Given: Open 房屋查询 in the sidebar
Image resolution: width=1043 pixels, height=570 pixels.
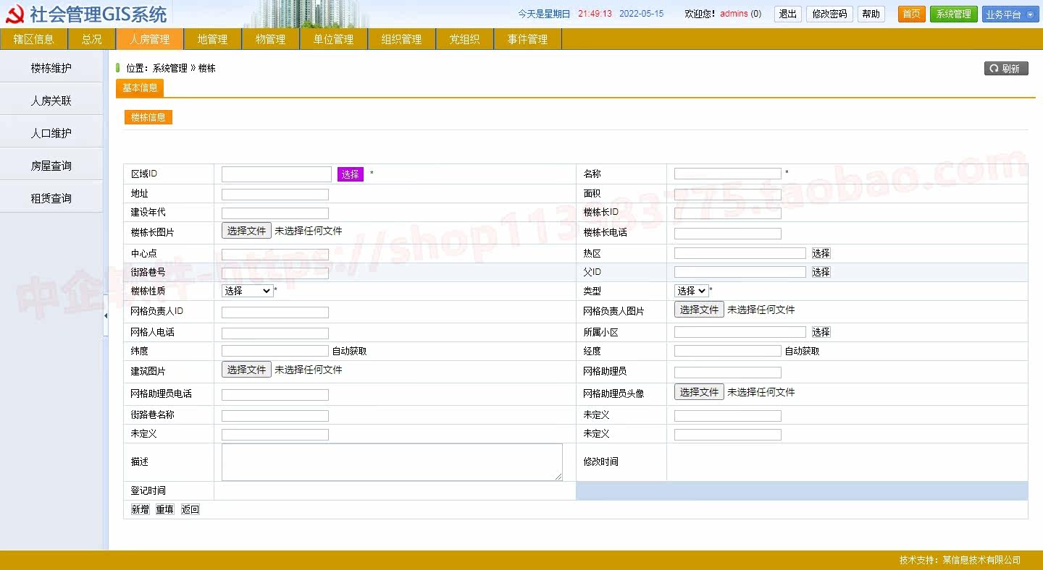Looking at the screenshot, I should (51, 166).
